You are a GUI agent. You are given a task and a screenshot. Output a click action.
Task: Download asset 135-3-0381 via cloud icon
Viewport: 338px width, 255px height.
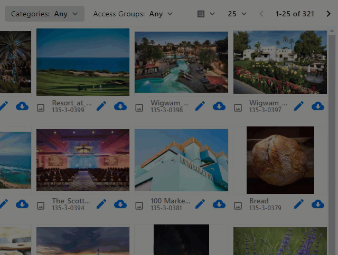point(219,204)
